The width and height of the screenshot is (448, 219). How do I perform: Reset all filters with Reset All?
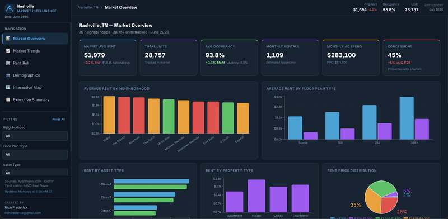click(x=59, y=119)
